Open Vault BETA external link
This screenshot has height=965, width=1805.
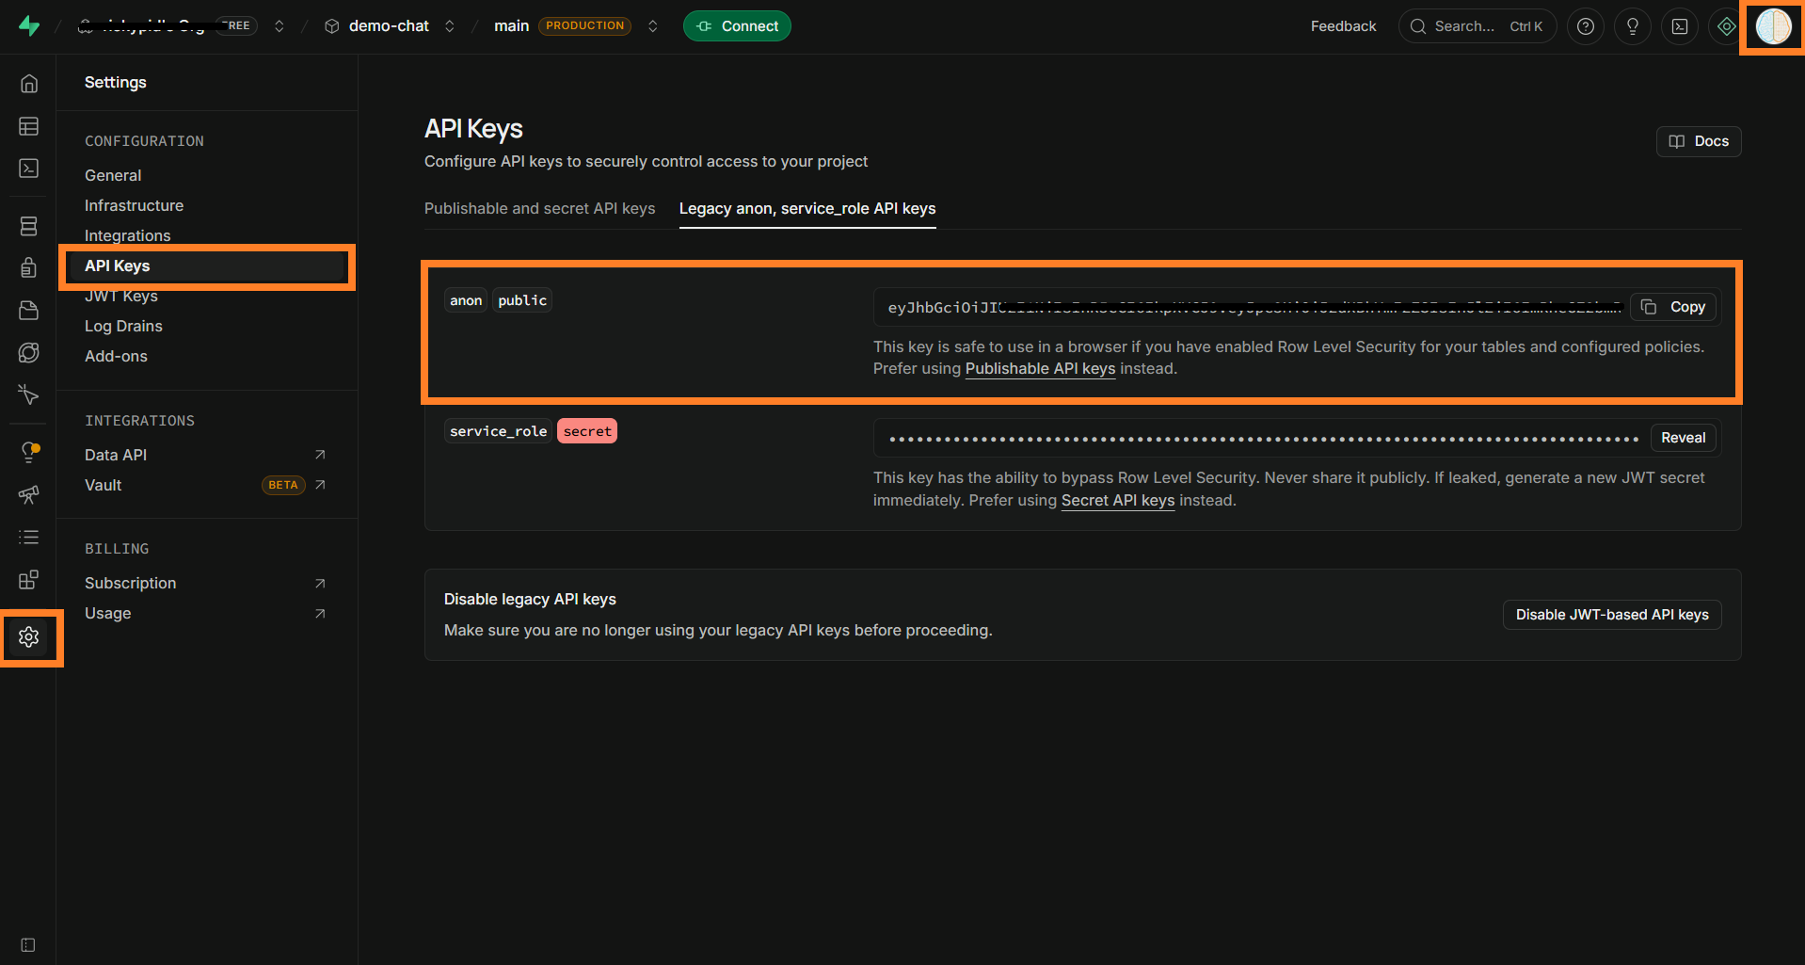tap(205, 485)
